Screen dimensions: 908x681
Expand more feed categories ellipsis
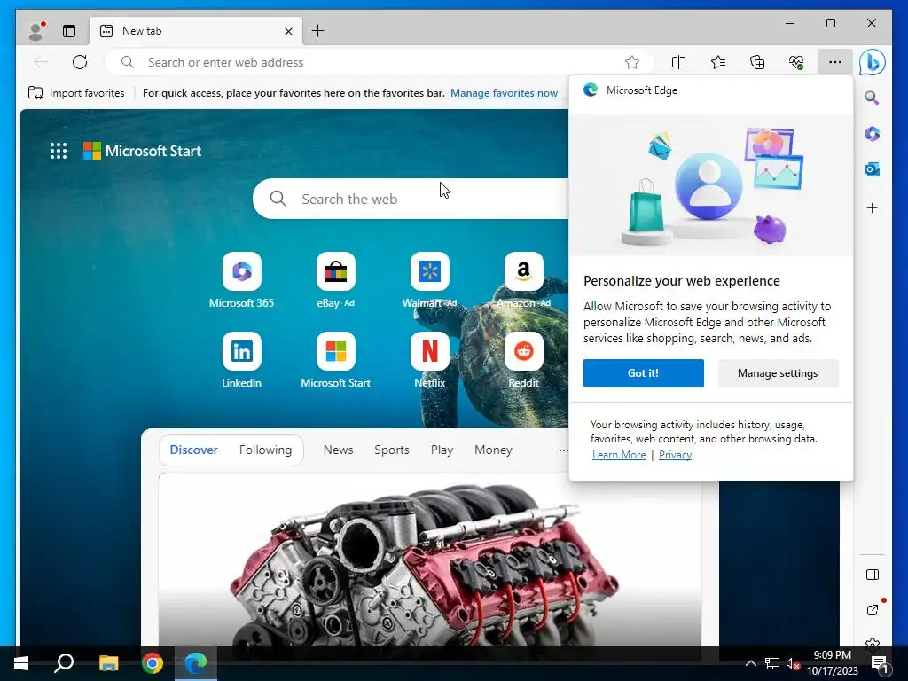[x=563, y=450]
